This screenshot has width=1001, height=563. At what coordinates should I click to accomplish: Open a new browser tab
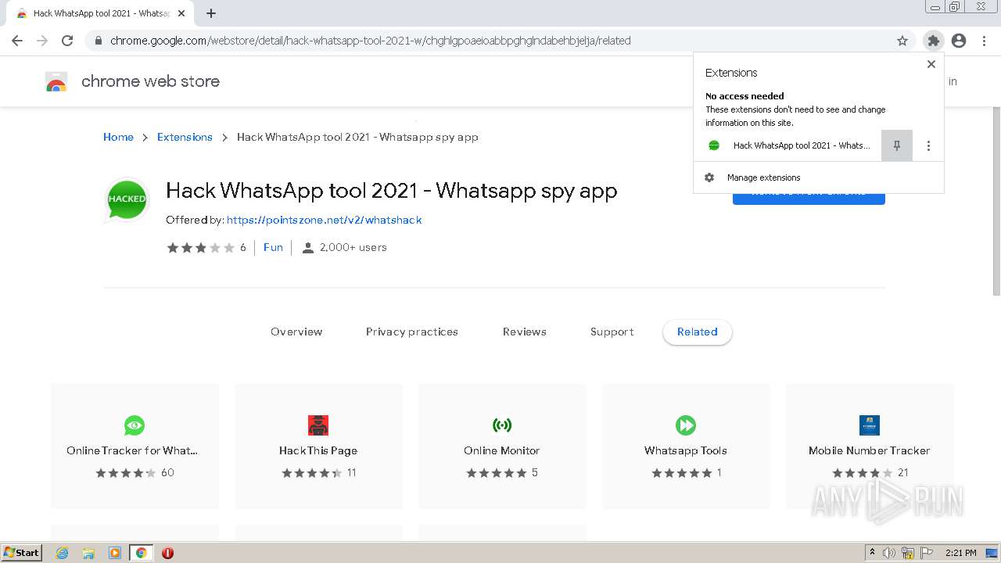211,13
